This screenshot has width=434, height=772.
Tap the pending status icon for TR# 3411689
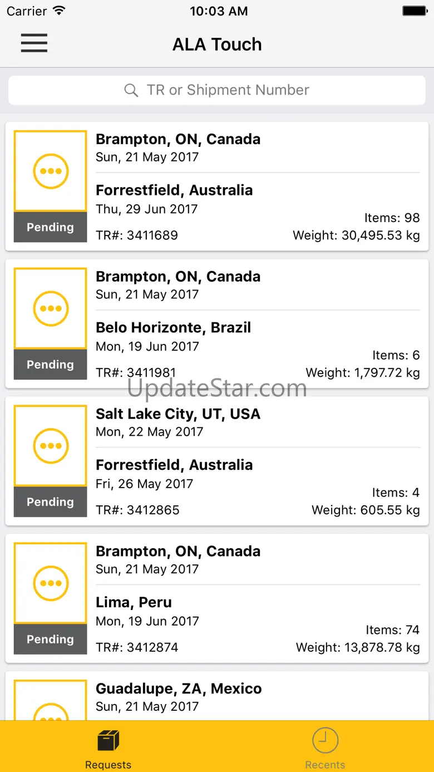[x=51, y=171]
